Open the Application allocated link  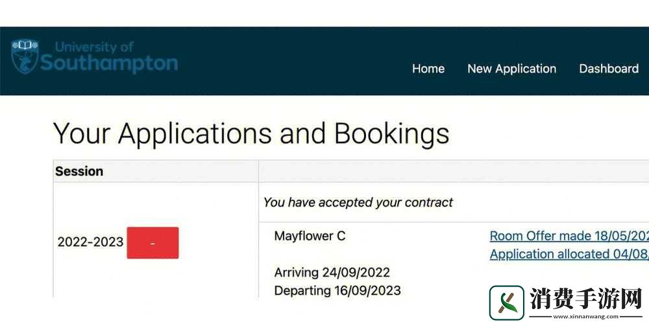569,254
